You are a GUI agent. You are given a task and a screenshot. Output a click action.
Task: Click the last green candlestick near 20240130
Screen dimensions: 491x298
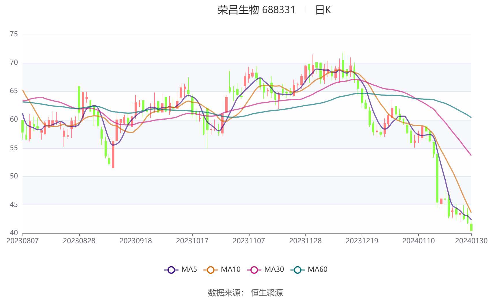(x=471, y=227)
